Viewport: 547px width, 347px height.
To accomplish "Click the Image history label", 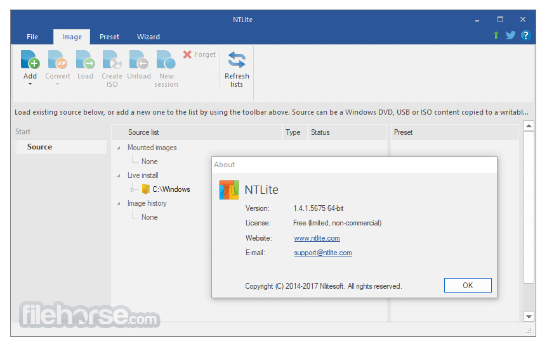I will [147, 203].
